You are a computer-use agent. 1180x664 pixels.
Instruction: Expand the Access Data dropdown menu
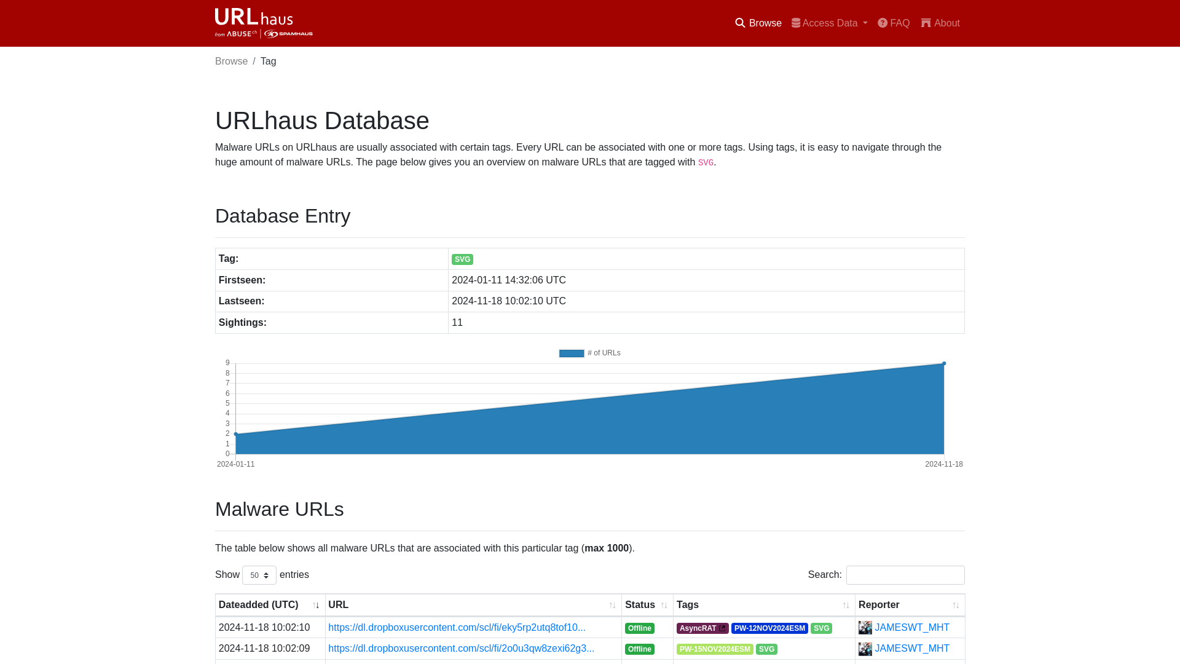(x=829, y=23)
